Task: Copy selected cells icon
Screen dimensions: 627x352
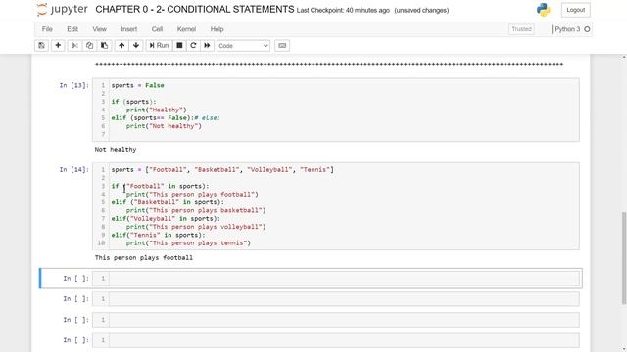Action: click(x=89, y=46)
